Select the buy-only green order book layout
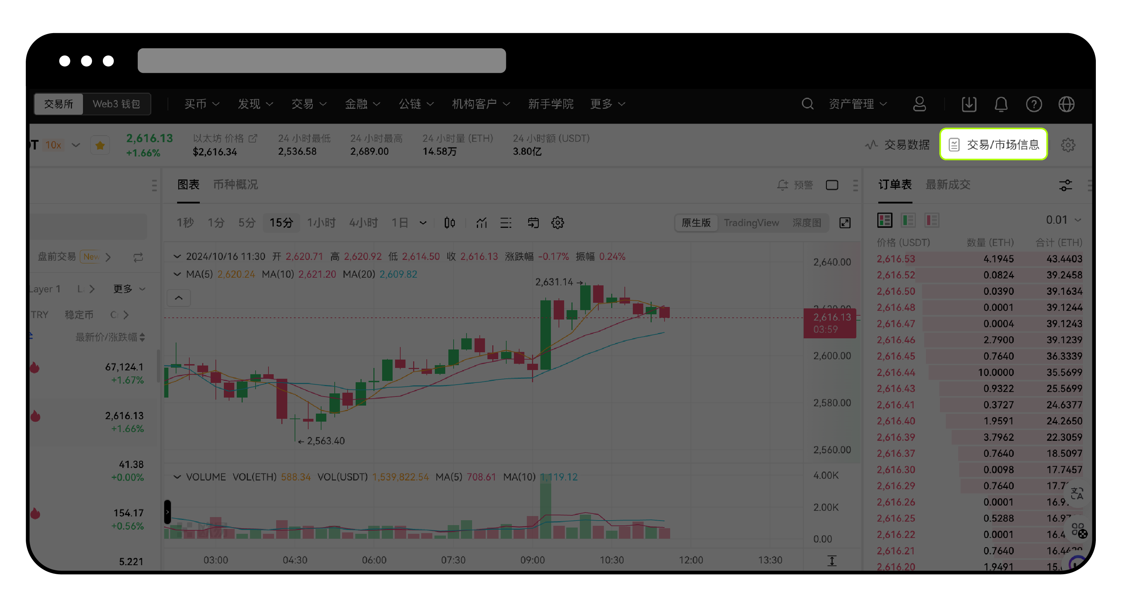Image resolution: width=1122 pixels, height=600 pixels. pos(908,220)
